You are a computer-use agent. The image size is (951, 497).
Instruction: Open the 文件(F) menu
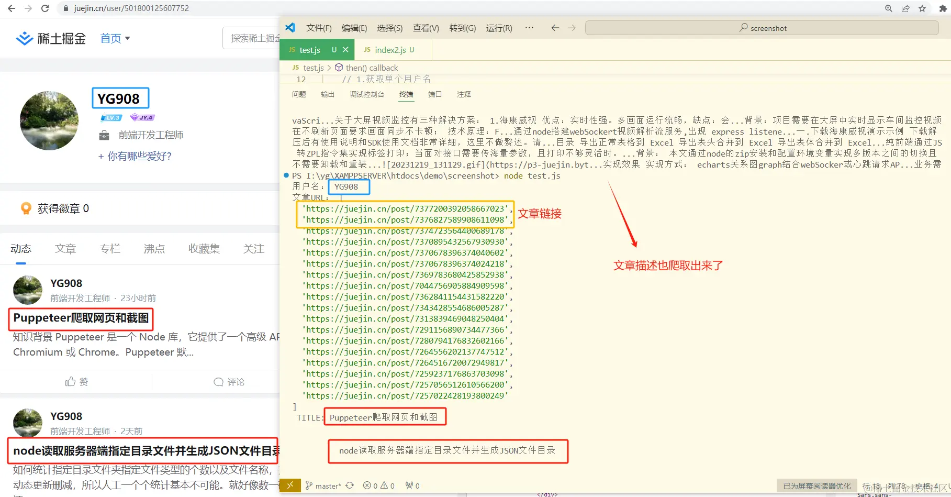pos(319,28)
